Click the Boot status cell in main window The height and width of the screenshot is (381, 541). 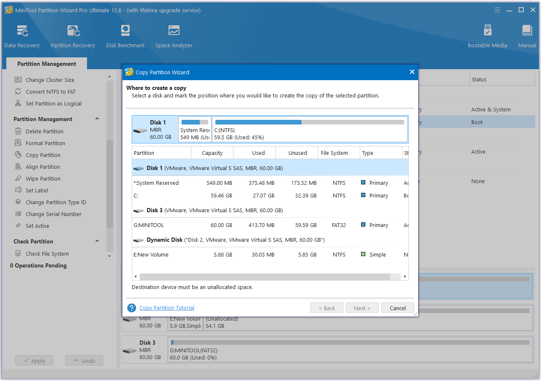pos(477,122)
